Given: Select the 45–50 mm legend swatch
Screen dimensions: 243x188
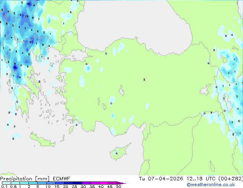Looking at the screenshot, I should click(x=113, y=183).
